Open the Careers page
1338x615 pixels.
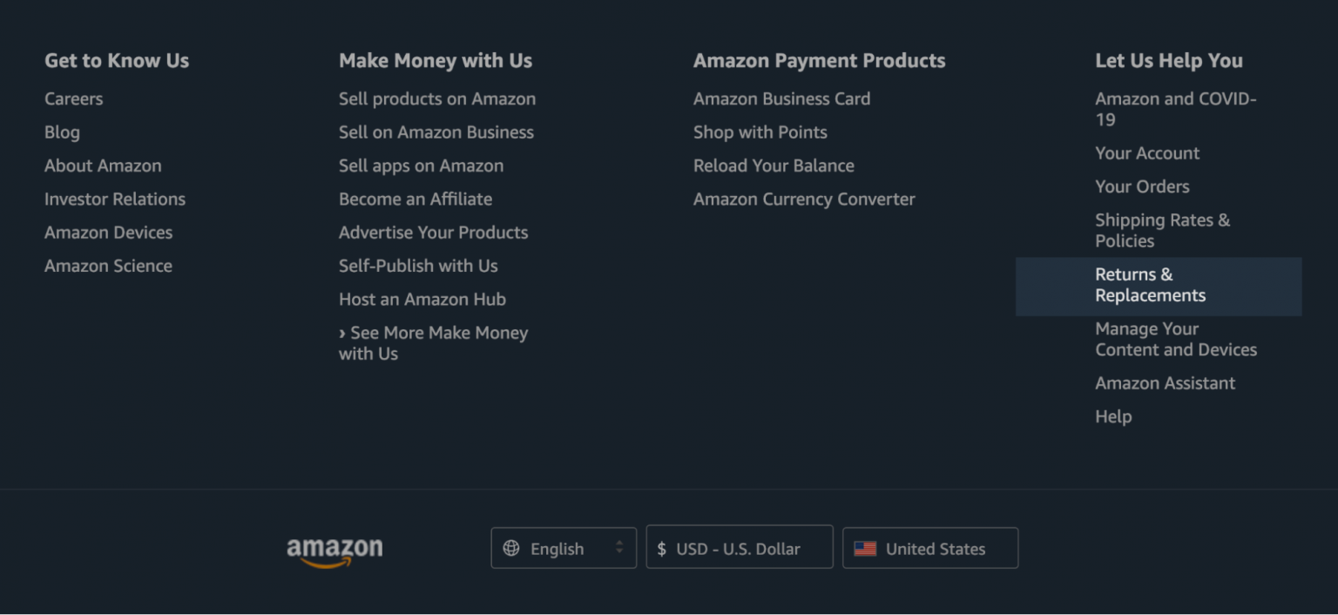click(73, 98)
